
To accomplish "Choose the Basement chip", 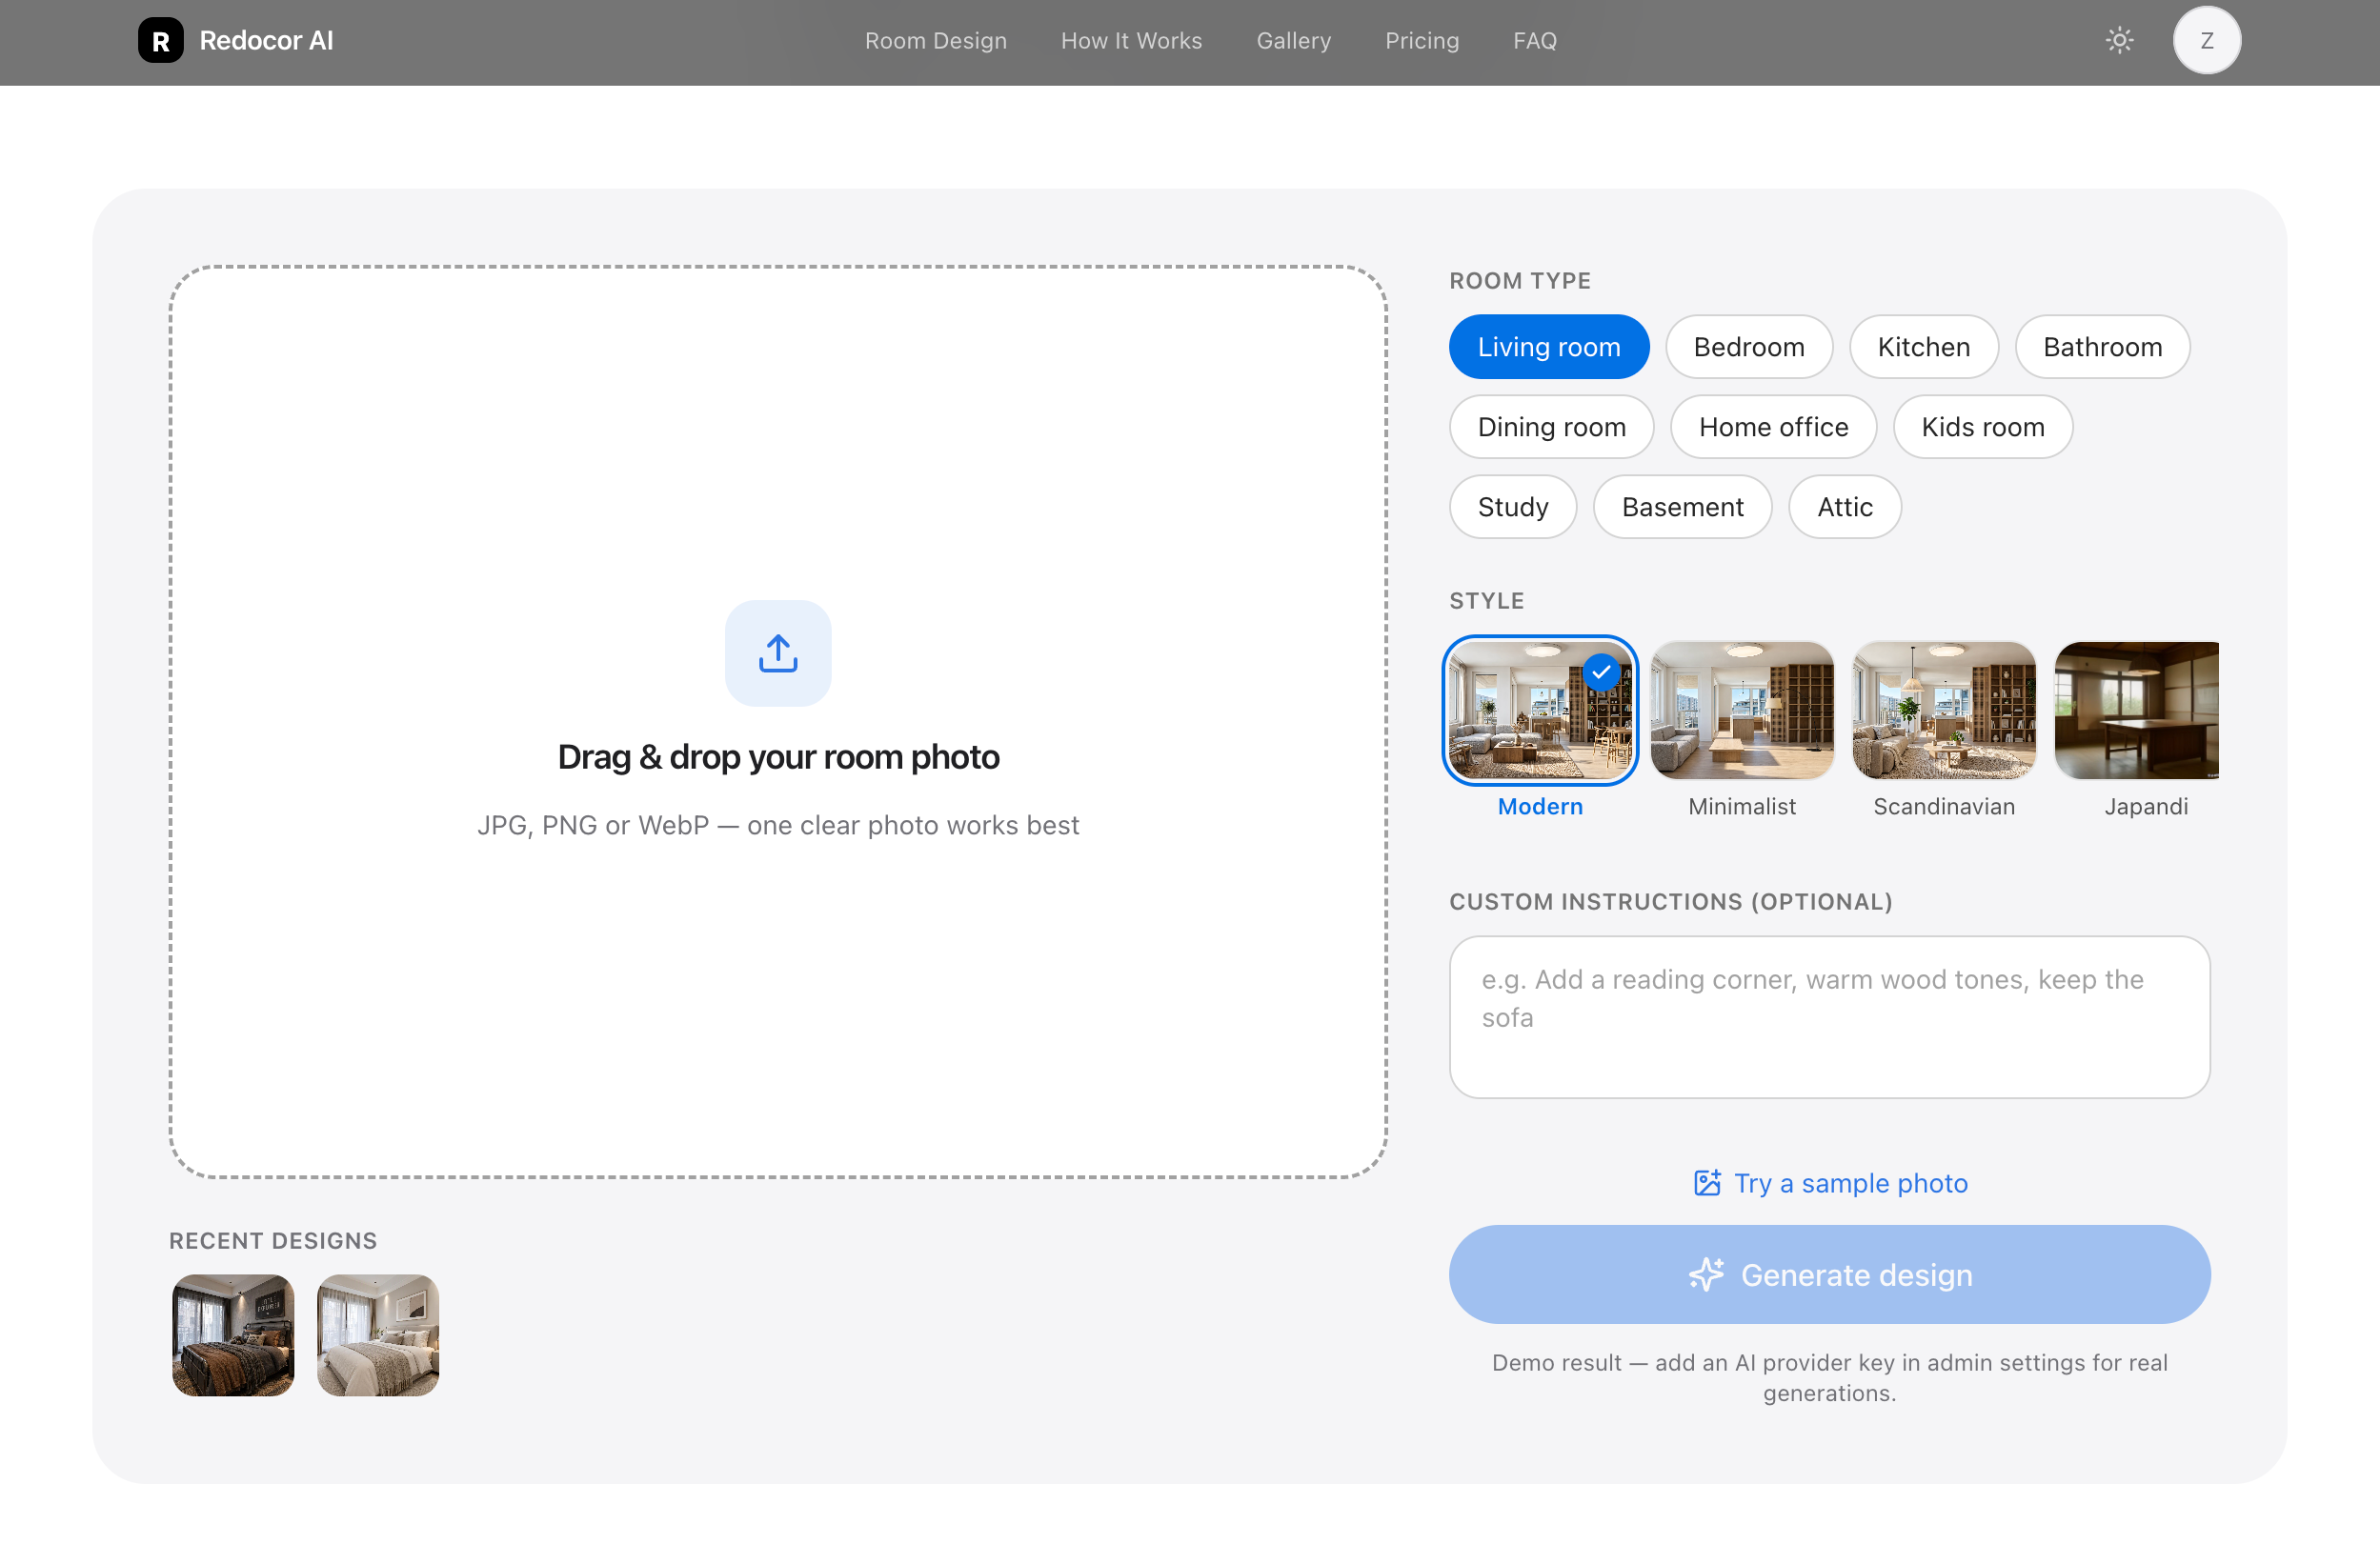I will click(x=1682, y=507).
